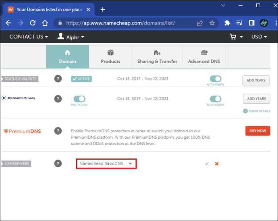Image resolution: width=278 pixels, height=221 pixels.
Task: Reload the page with refresh icon
Action: click(x=33, y=23)
